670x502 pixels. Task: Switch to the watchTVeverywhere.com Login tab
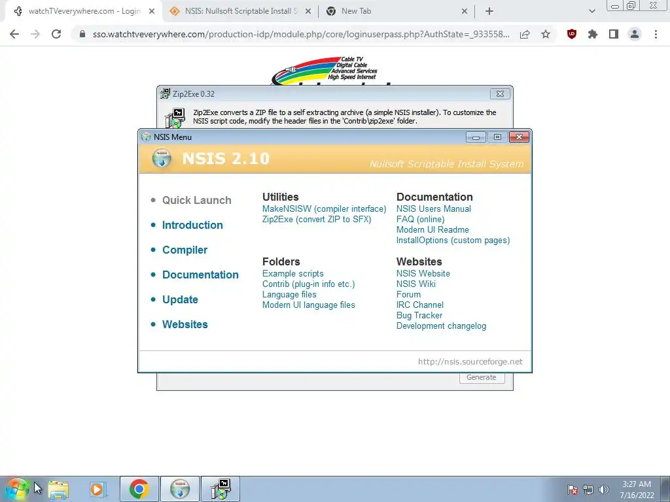(x=84, y=11)
